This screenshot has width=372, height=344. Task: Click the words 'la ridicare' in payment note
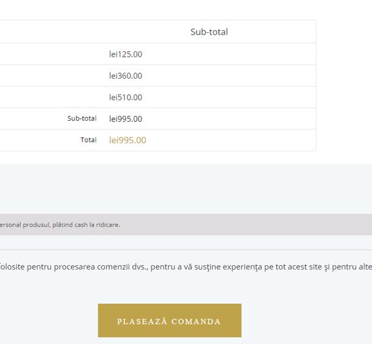(x=106, y=224)
